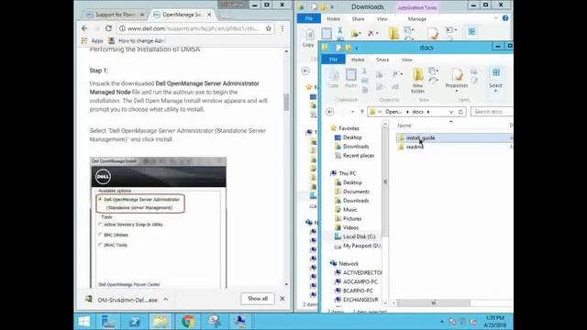Open Recent places in Favorites
Screen dimensions: 587x330
click(x=359, y=155)
